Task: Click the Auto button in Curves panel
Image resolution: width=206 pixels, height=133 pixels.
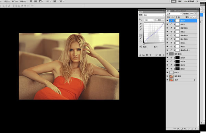Action: coord(160,20)
